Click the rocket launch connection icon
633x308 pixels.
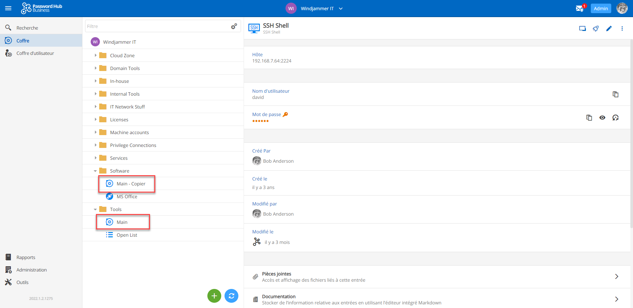click(x=595, y=29)
